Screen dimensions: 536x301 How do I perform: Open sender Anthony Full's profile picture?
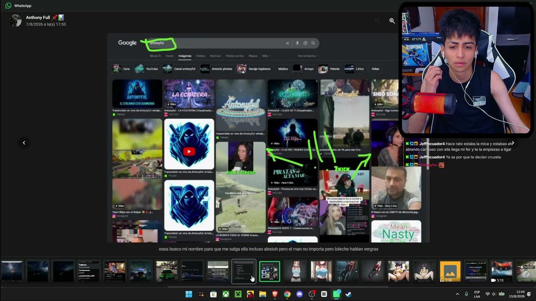click(15, 21)
